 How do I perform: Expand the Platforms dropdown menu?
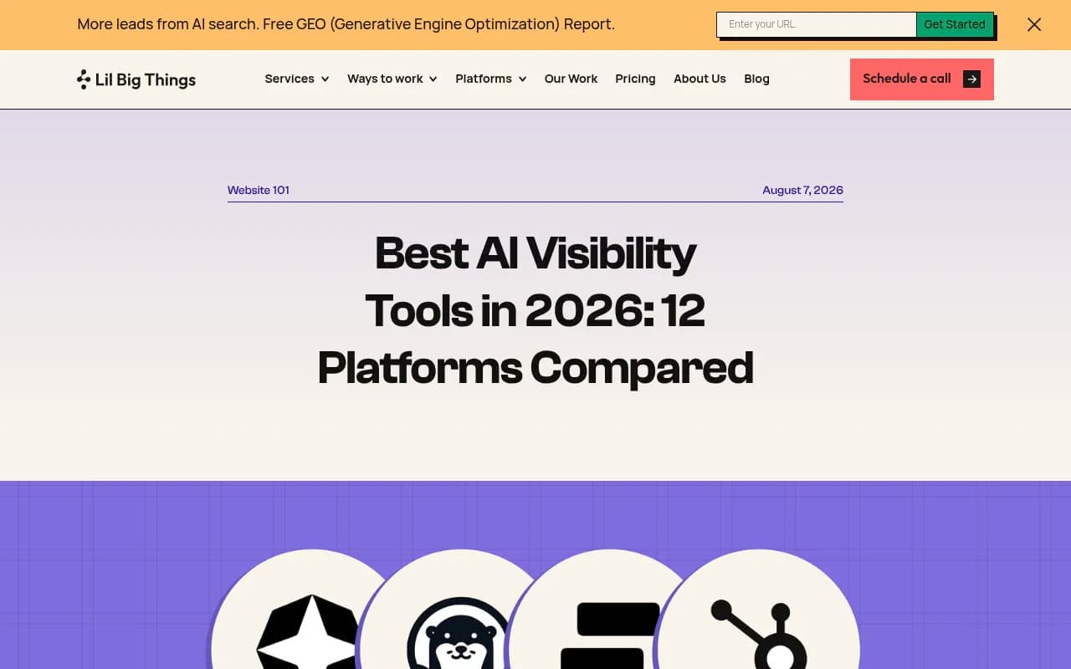tap(491, 79)
